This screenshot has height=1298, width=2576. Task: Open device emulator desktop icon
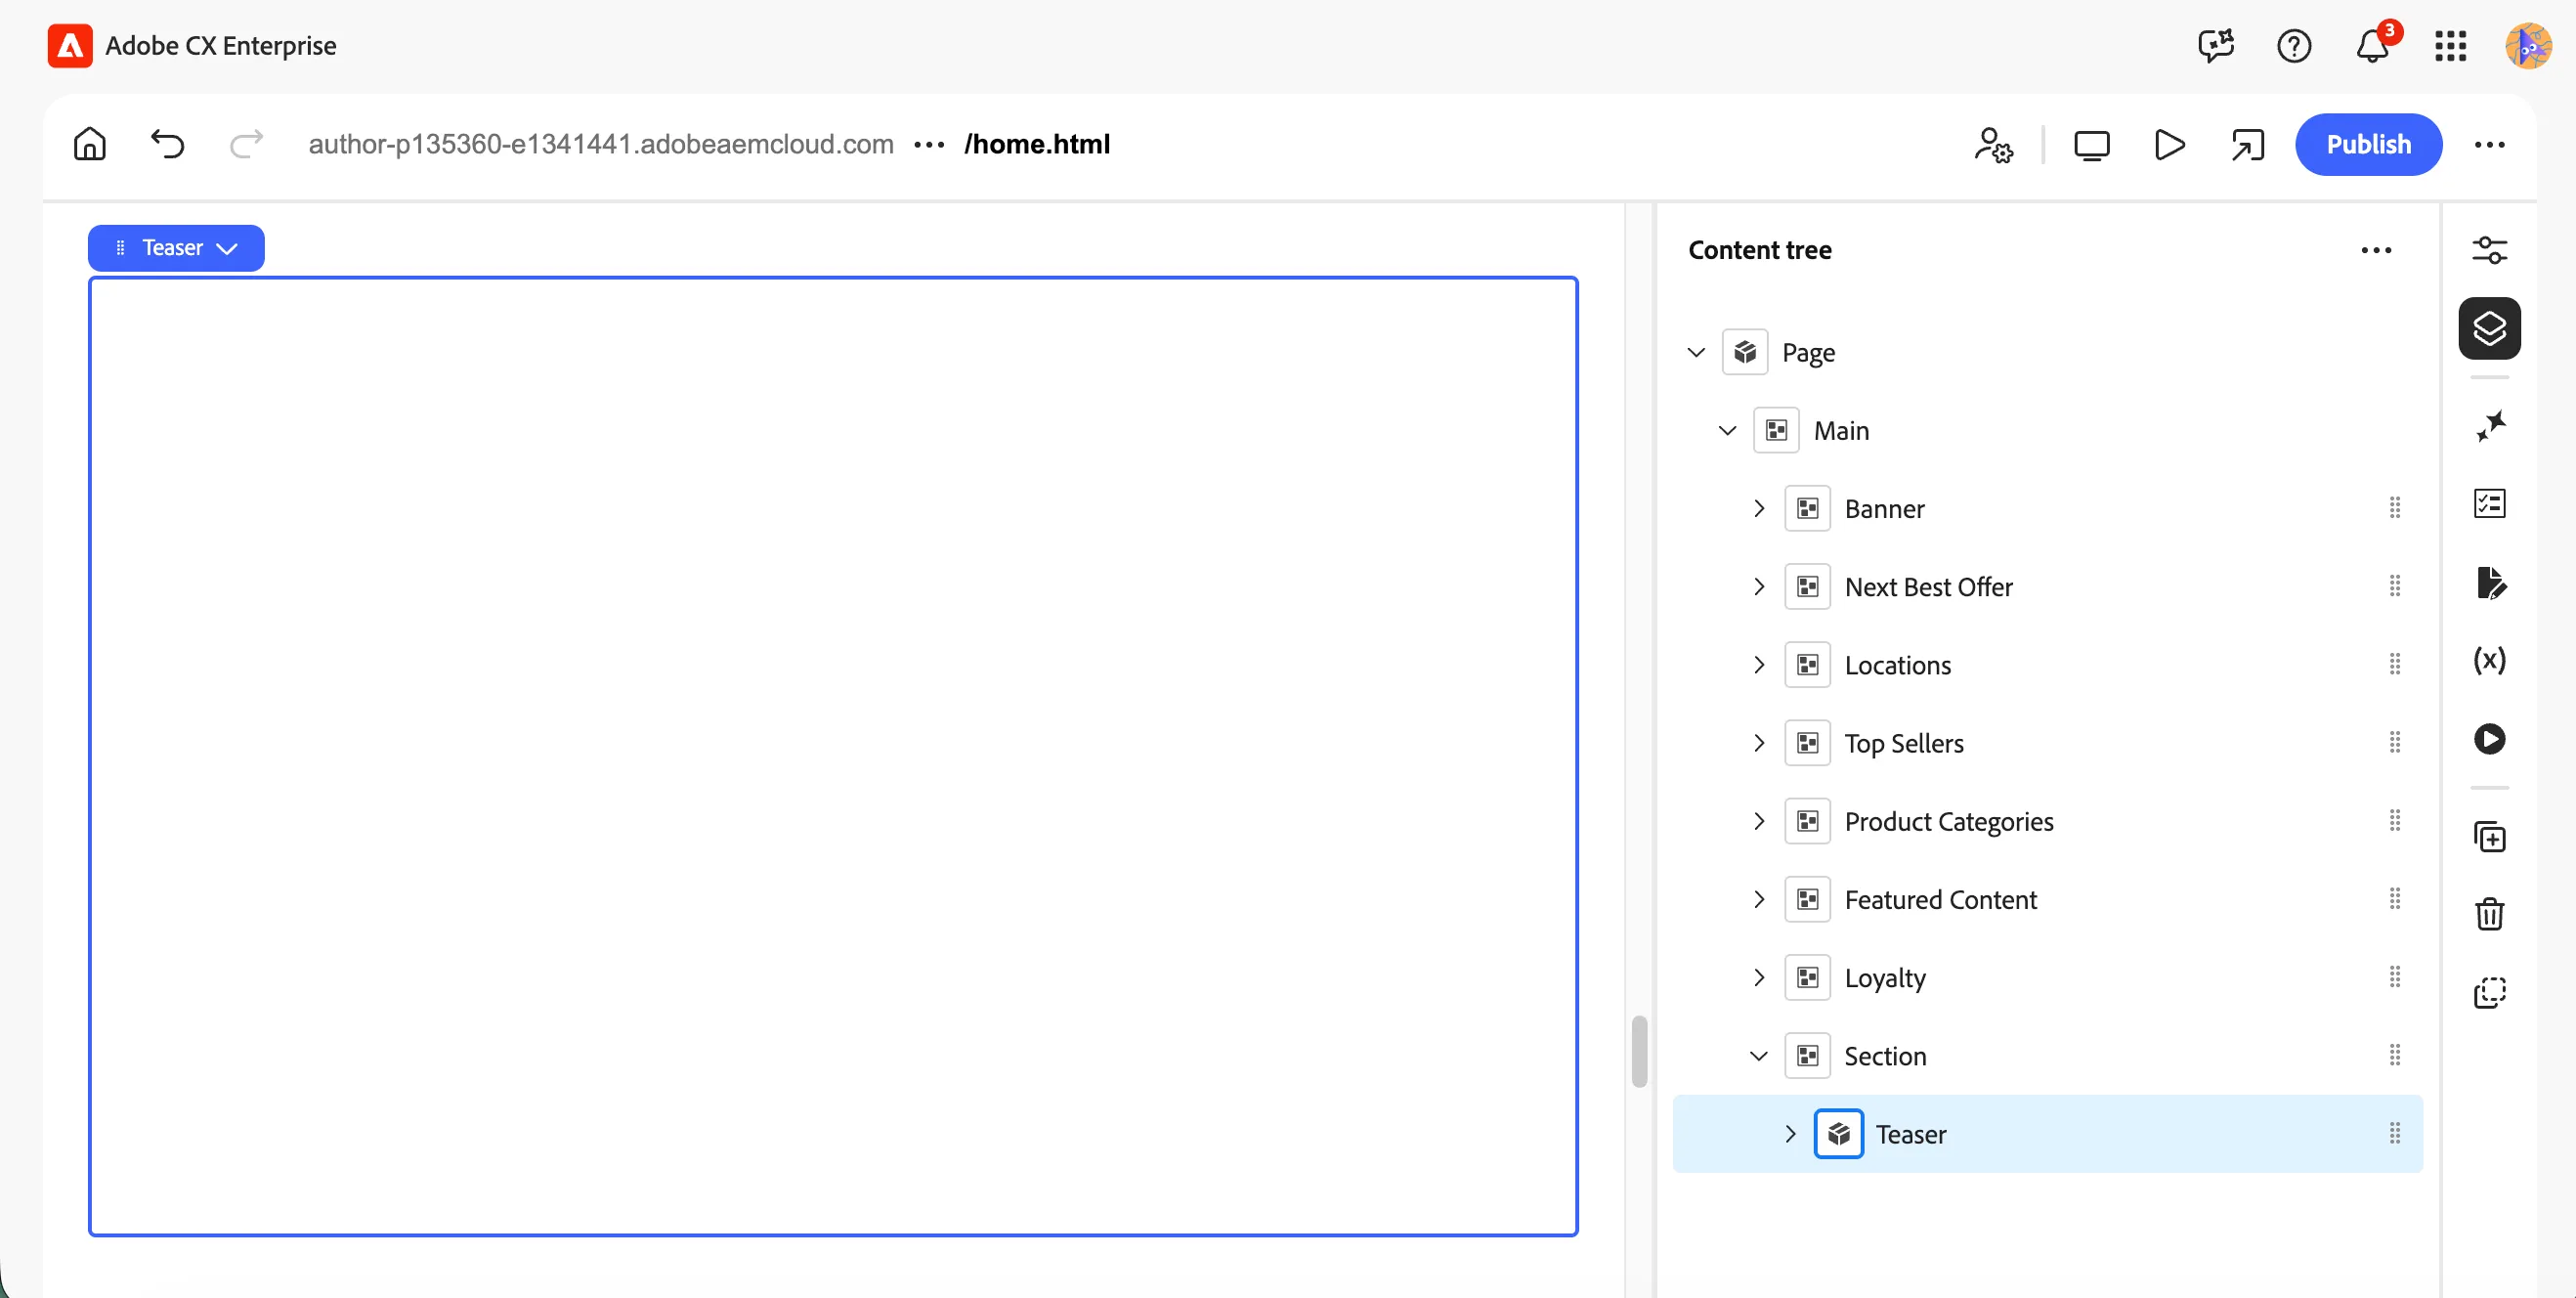pos(2091,145)
